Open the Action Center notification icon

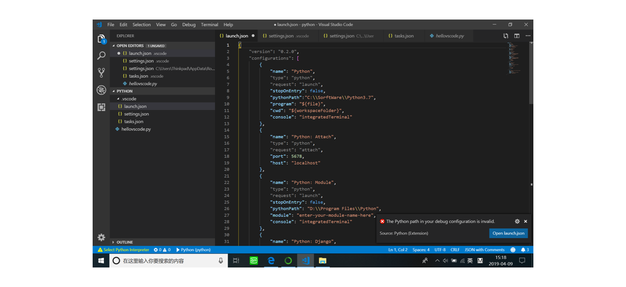522,261
